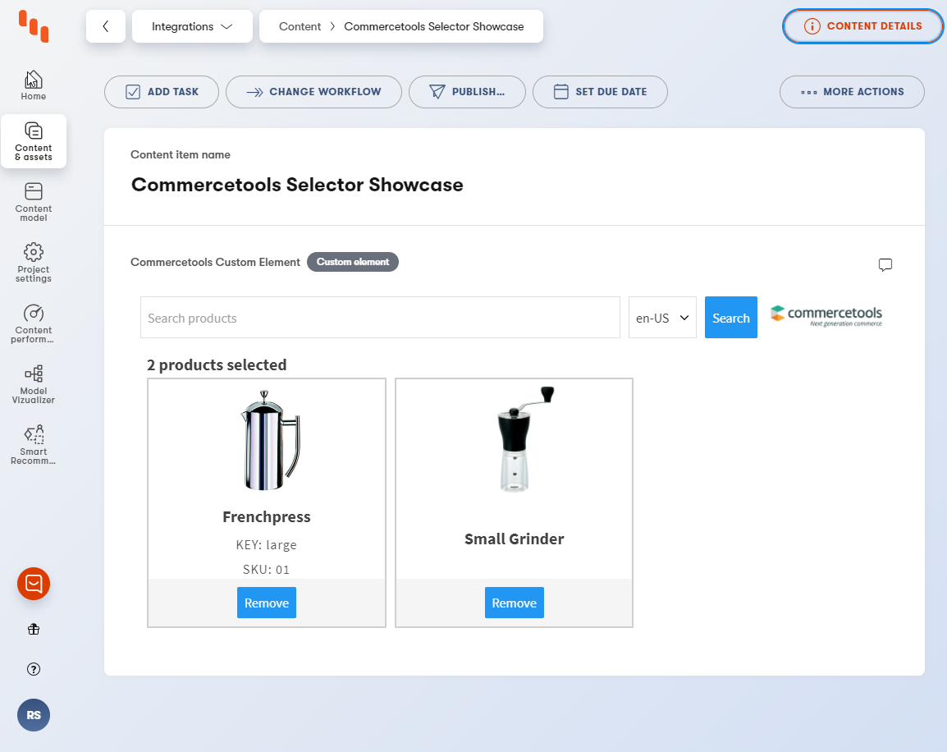Go to Content model

(33, 202)
